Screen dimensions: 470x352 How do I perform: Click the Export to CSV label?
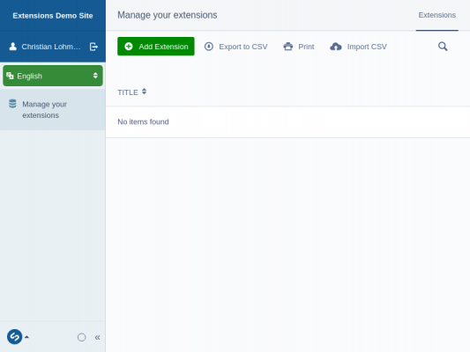(243, 47)
